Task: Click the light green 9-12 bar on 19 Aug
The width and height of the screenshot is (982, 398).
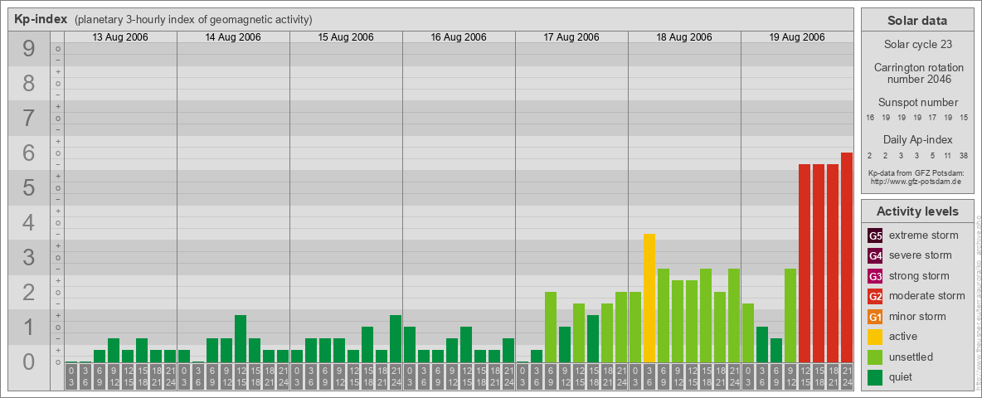Action: [790, 315]
